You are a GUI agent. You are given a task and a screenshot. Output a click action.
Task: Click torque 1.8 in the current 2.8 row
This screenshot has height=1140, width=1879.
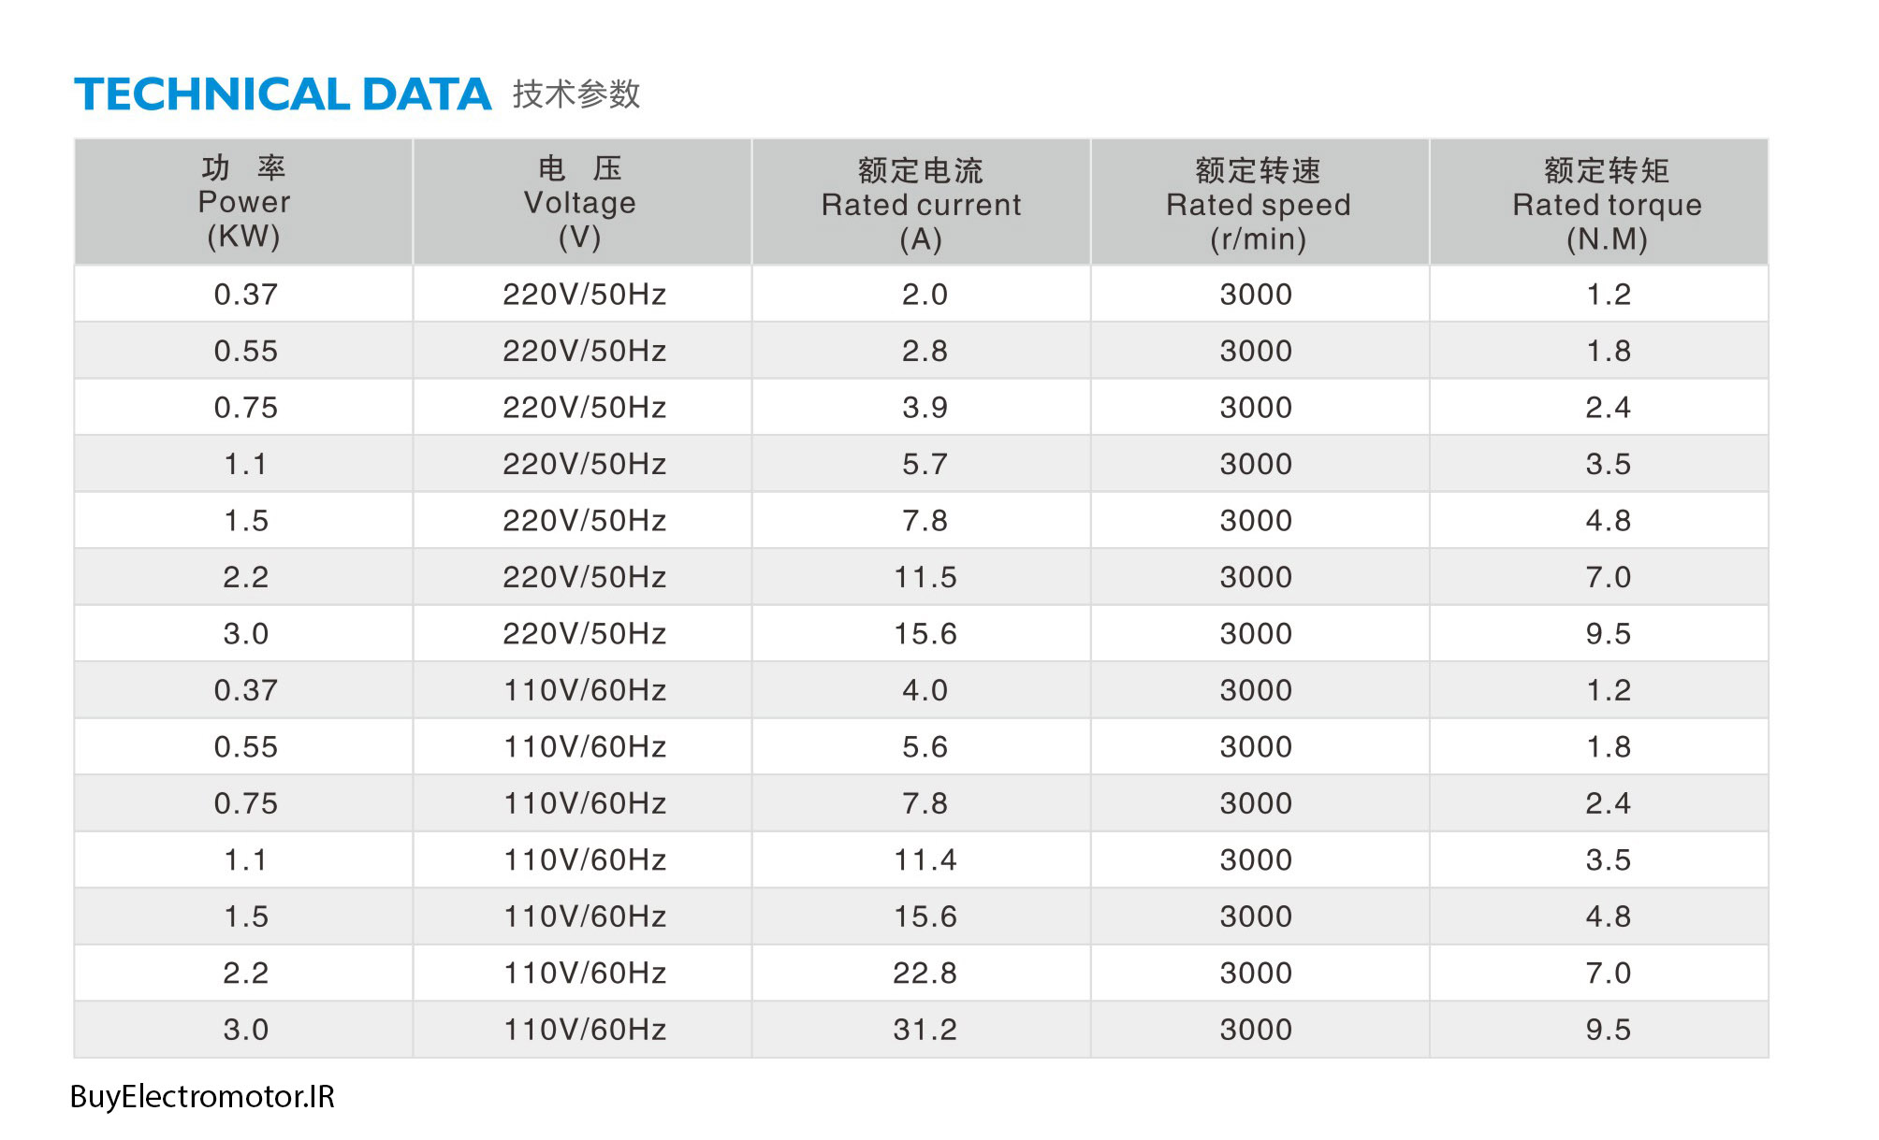[x=1609, y=351]
